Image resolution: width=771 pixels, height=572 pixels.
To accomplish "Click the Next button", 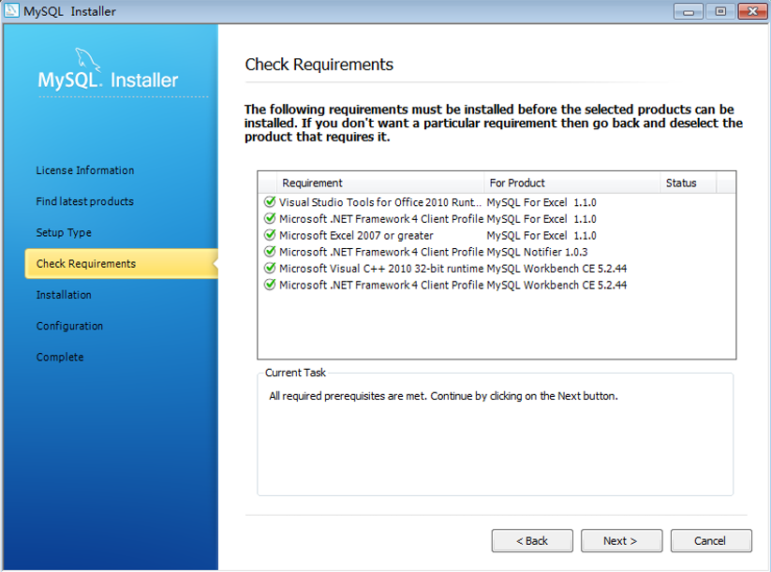I will pos(621,540).
